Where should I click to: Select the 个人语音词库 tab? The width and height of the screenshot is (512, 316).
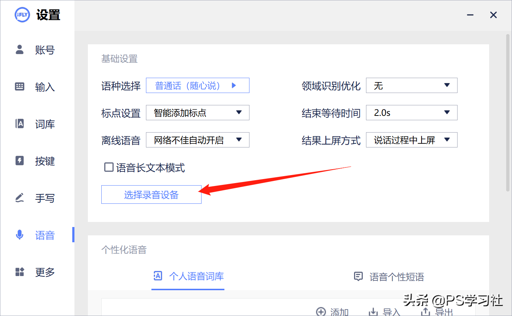188,276
